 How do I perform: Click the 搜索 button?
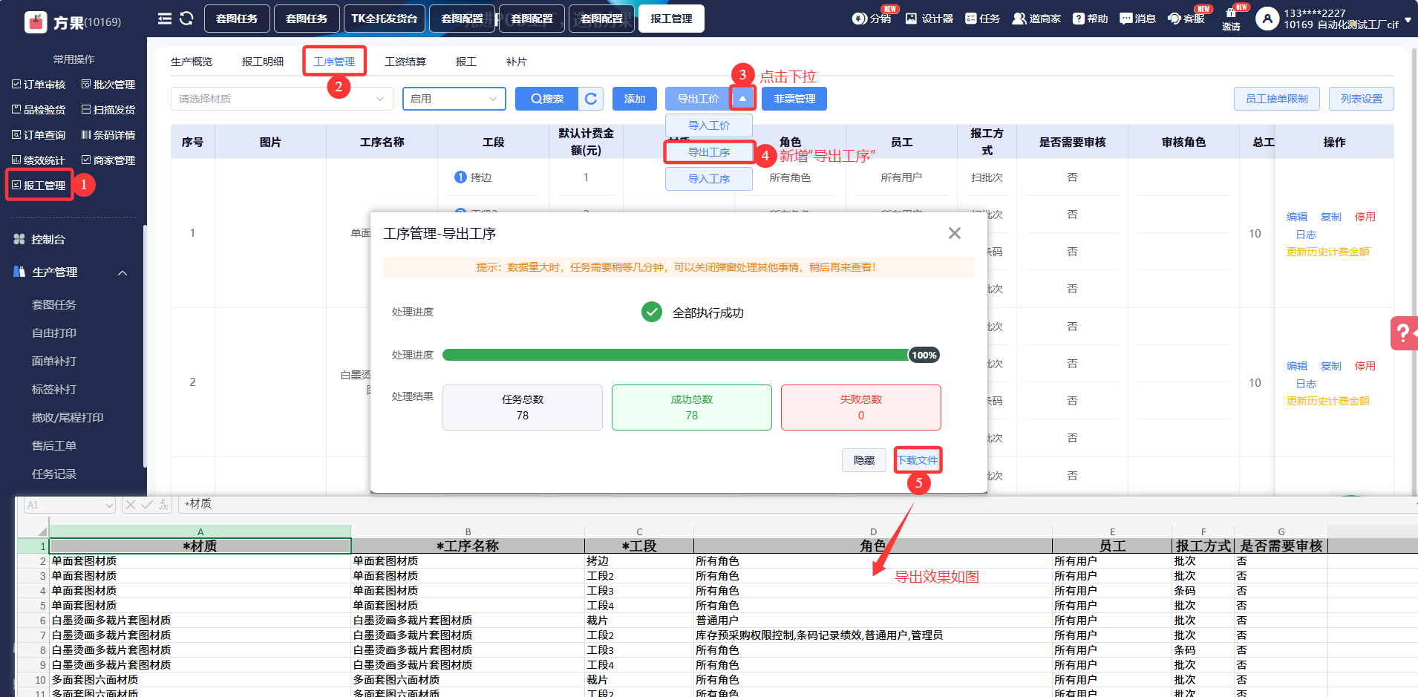547,99
